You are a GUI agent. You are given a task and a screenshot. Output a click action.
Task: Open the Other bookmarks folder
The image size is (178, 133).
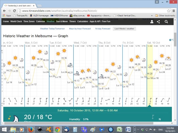tap(165, 16)
